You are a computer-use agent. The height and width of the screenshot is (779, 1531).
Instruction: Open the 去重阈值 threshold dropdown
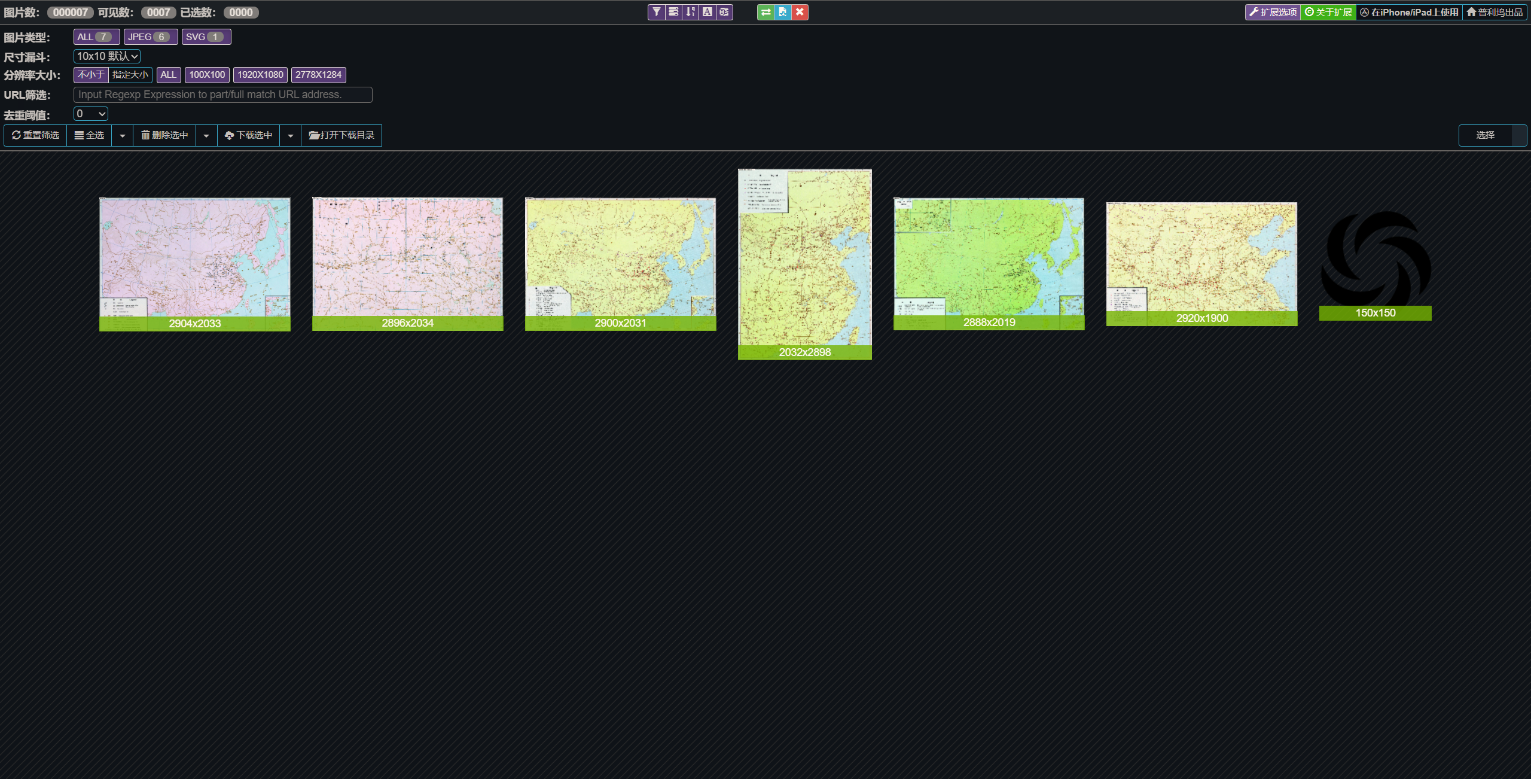pyautogui.click(x=91, y=114)
